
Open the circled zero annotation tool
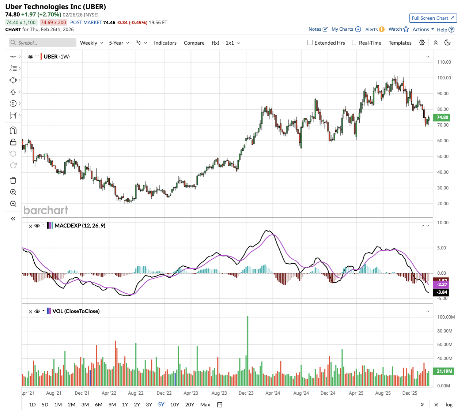pyautogui.click(x=13, y=104)
